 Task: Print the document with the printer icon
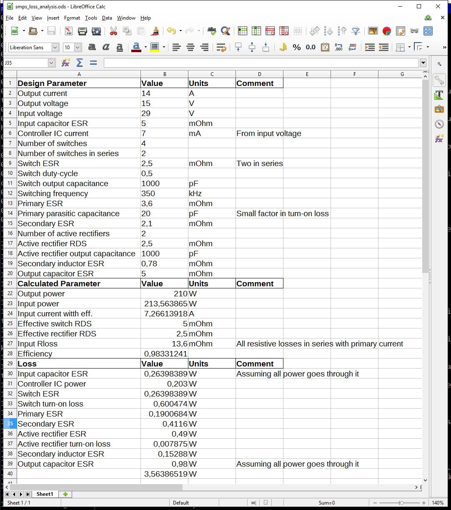click(83, 31)
